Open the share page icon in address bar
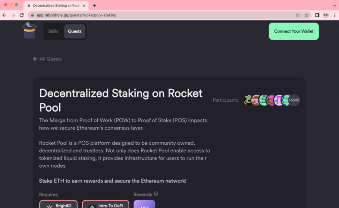The image size is (339, 208). tap(298, 15)
